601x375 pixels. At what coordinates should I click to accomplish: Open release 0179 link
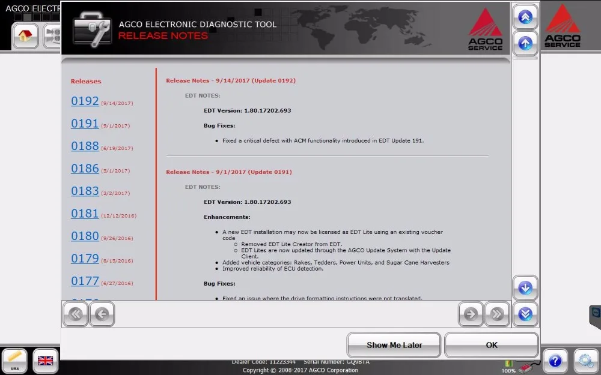(x=85, y=259)
